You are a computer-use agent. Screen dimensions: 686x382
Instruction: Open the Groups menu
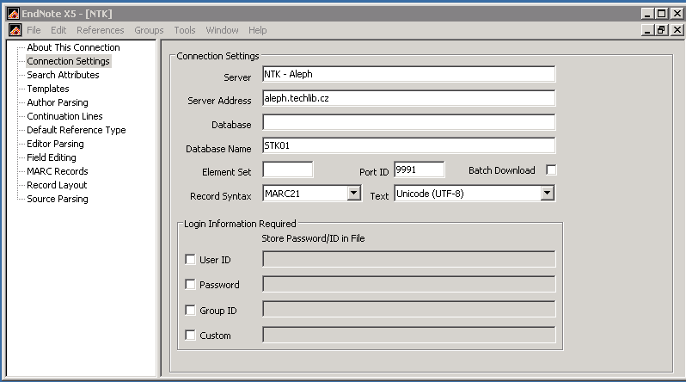coord(149,30)
